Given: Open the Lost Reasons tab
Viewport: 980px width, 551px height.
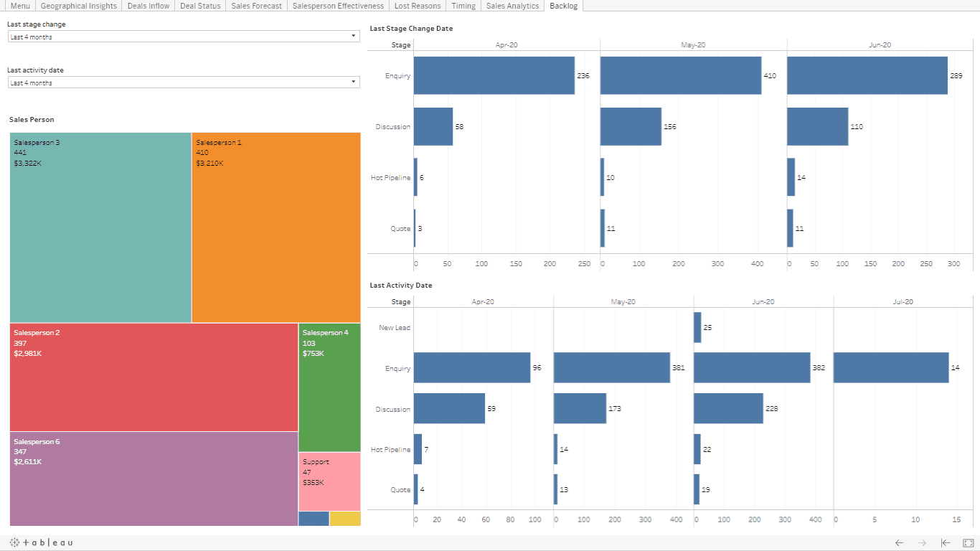Looking at the screenshot, I should point(418,6).
